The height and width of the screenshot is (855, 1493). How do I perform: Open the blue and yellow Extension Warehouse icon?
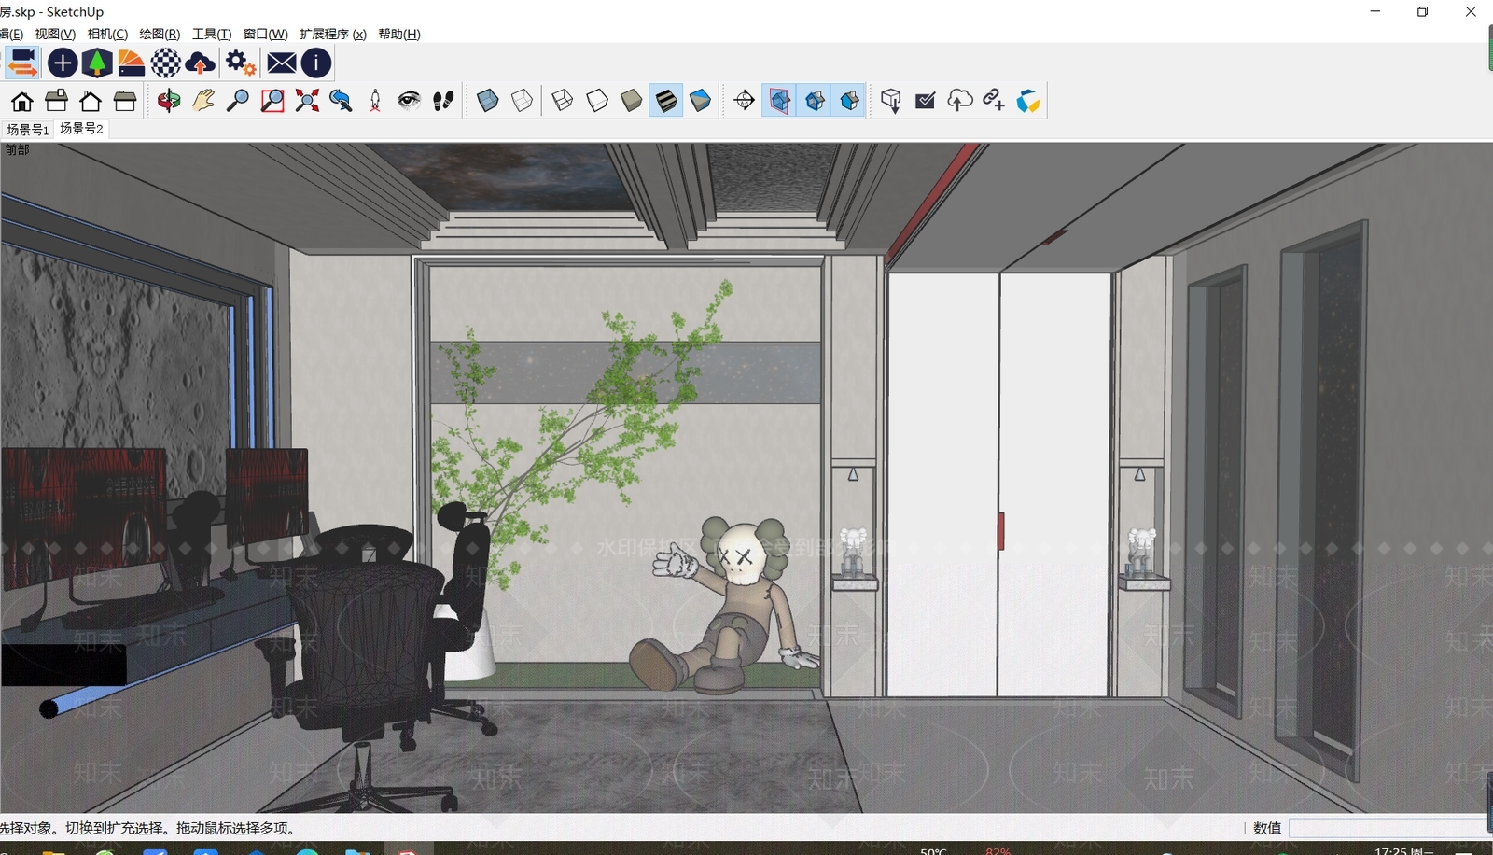[x=1028, y=101]
